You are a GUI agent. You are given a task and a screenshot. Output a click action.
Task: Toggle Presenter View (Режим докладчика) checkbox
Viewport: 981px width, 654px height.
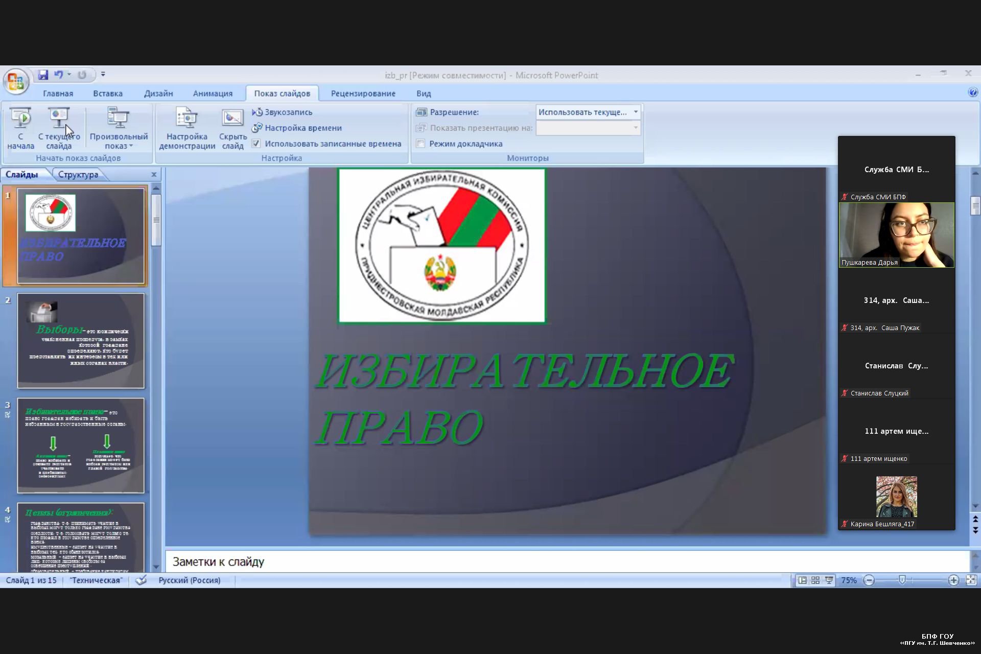[421, 144]
